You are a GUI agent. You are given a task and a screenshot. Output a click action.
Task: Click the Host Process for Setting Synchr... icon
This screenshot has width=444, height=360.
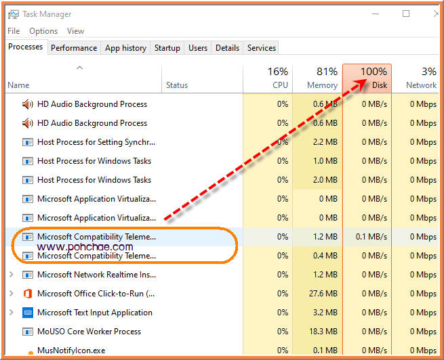click(x=28, y=142)
